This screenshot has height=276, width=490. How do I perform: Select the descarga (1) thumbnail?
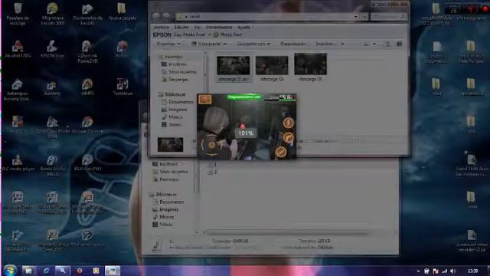(x=233, y=68)
